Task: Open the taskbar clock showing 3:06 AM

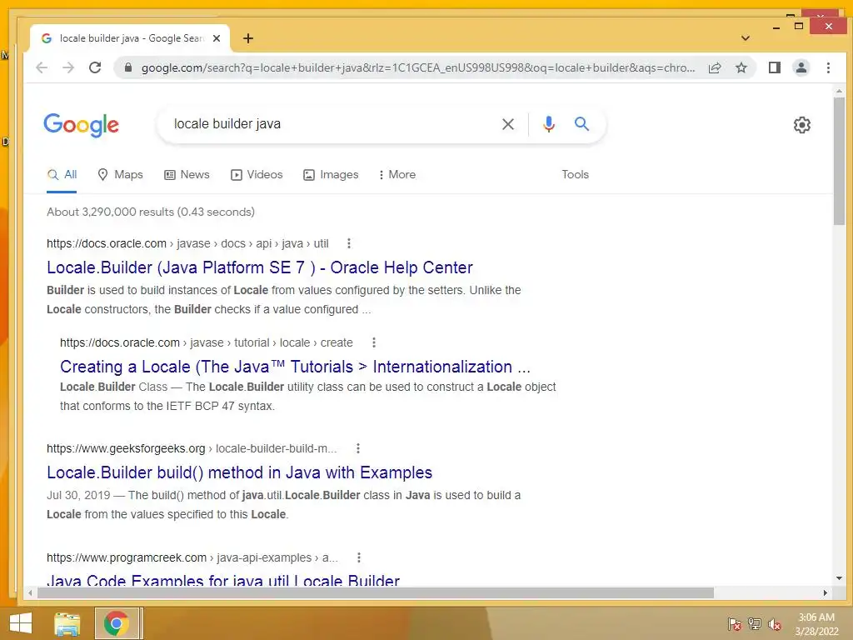Action: (816, 624)
